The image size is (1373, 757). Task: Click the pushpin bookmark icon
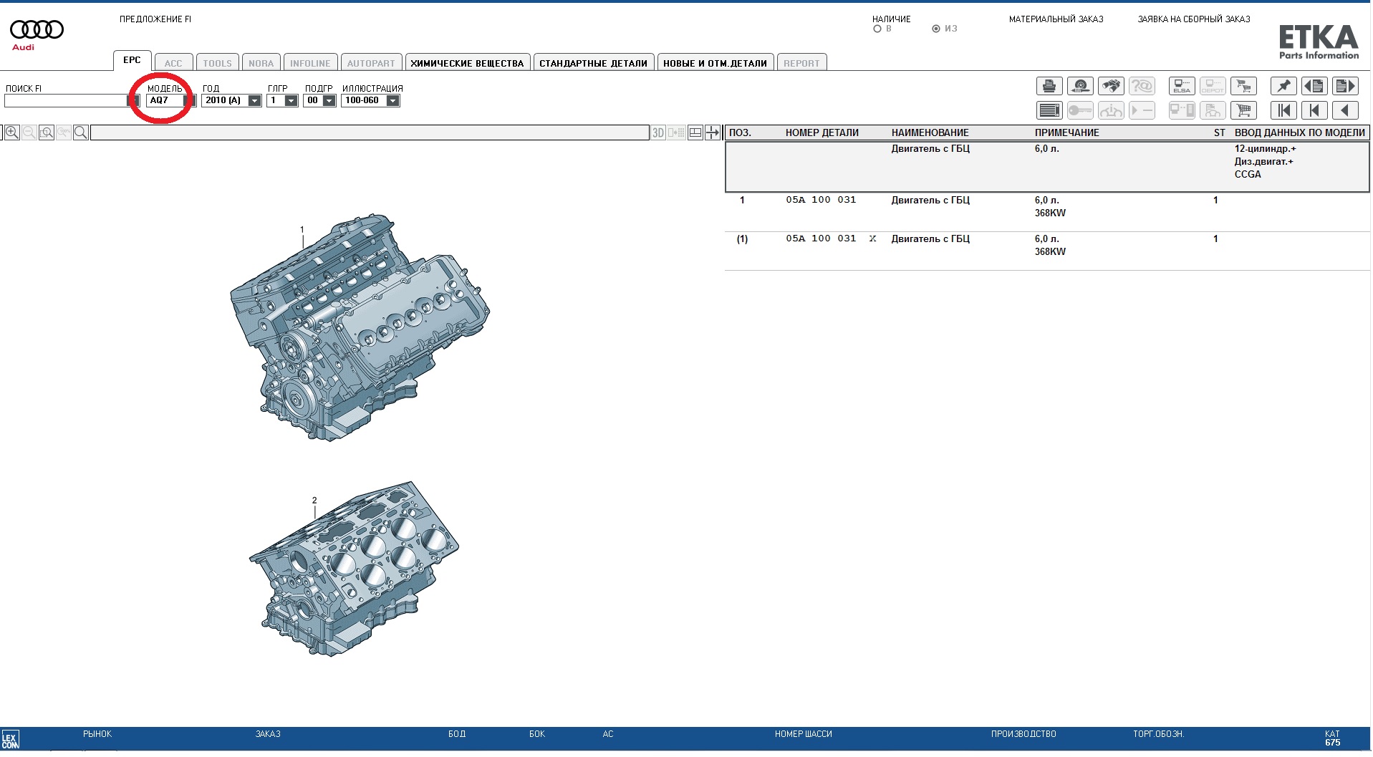click(1283, 87)
